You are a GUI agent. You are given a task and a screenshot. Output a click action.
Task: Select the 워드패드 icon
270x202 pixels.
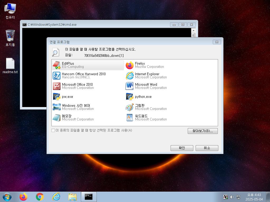point(129,118)
